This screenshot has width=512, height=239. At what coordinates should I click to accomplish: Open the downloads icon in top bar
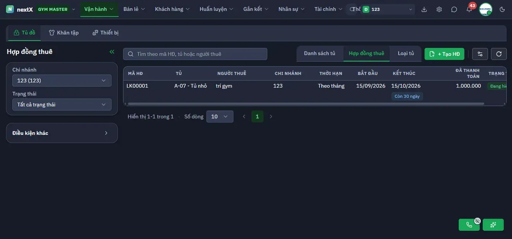pos(424,9)
